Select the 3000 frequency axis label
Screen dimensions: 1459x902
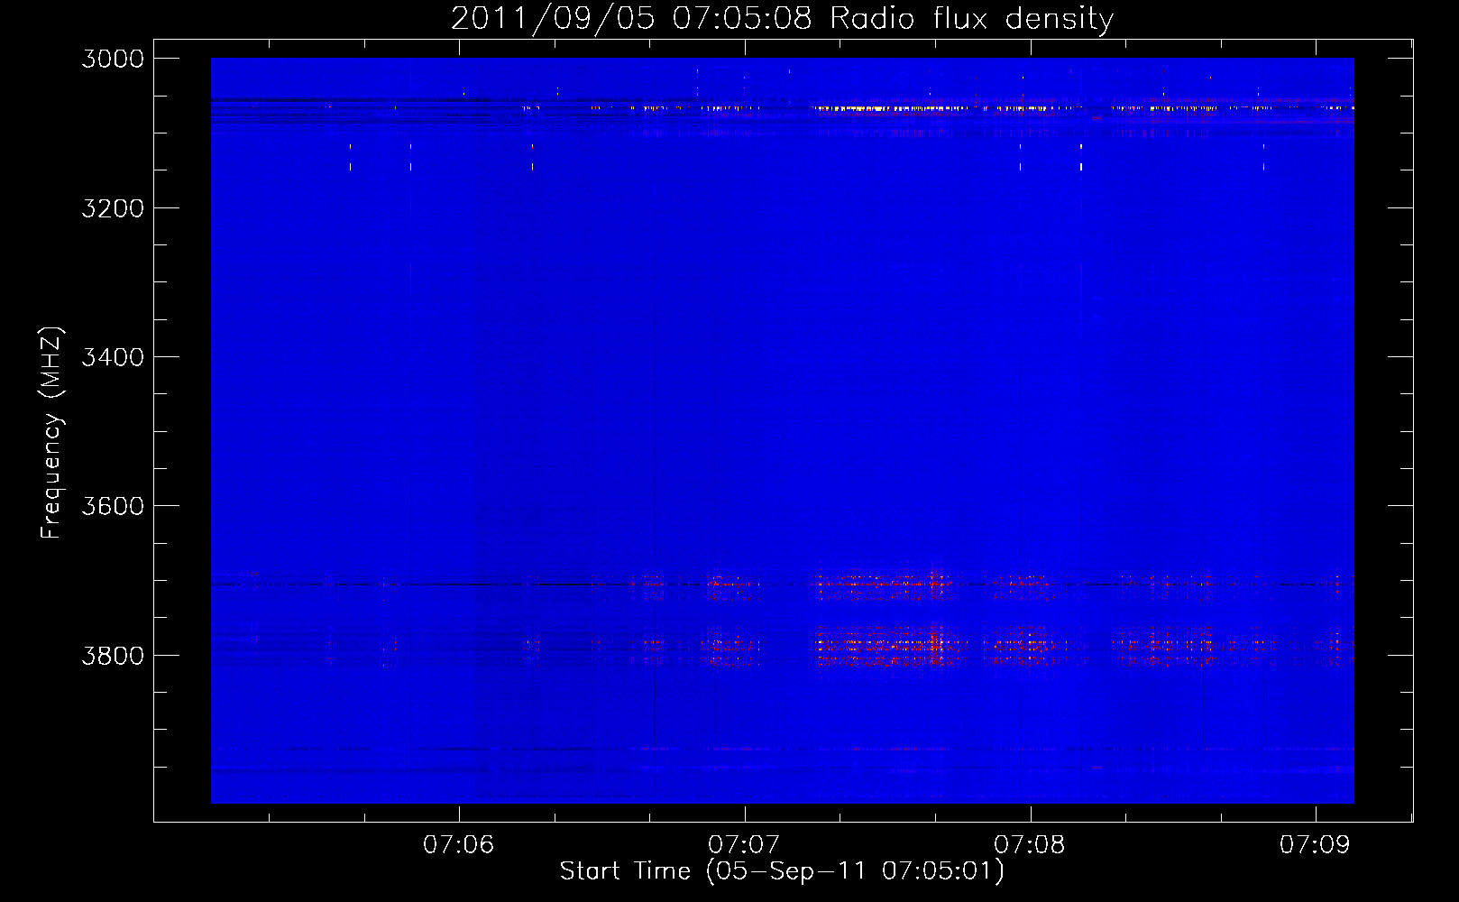point(113,59)
